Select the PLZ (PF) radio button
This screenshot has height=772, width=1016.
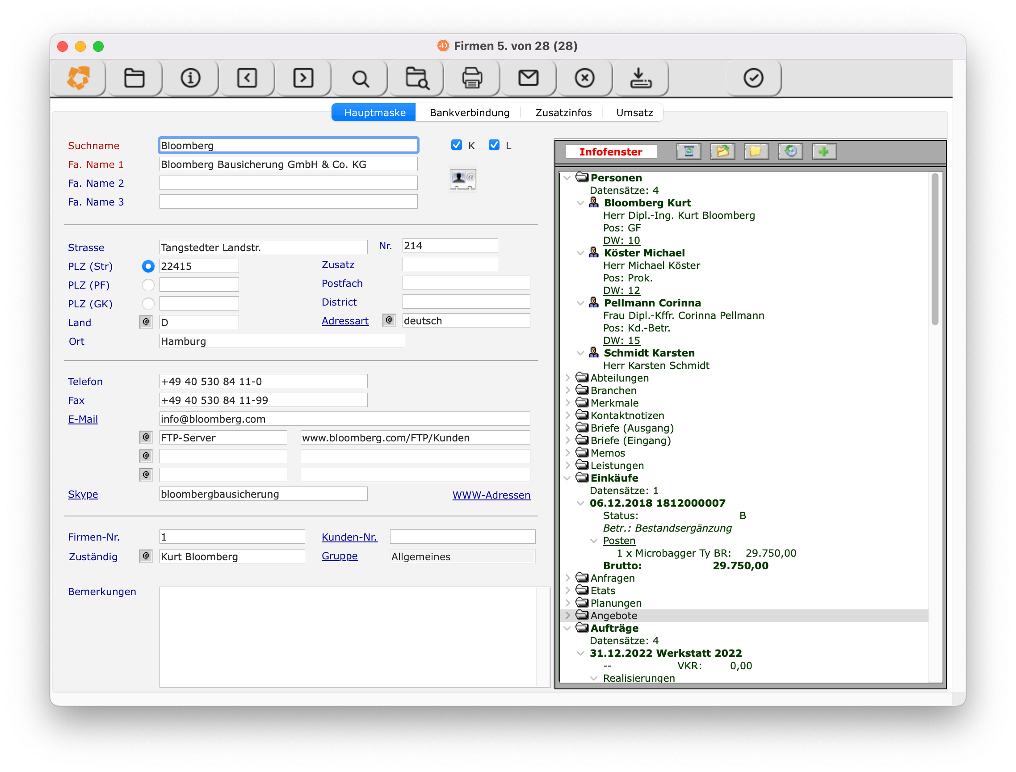148,285
